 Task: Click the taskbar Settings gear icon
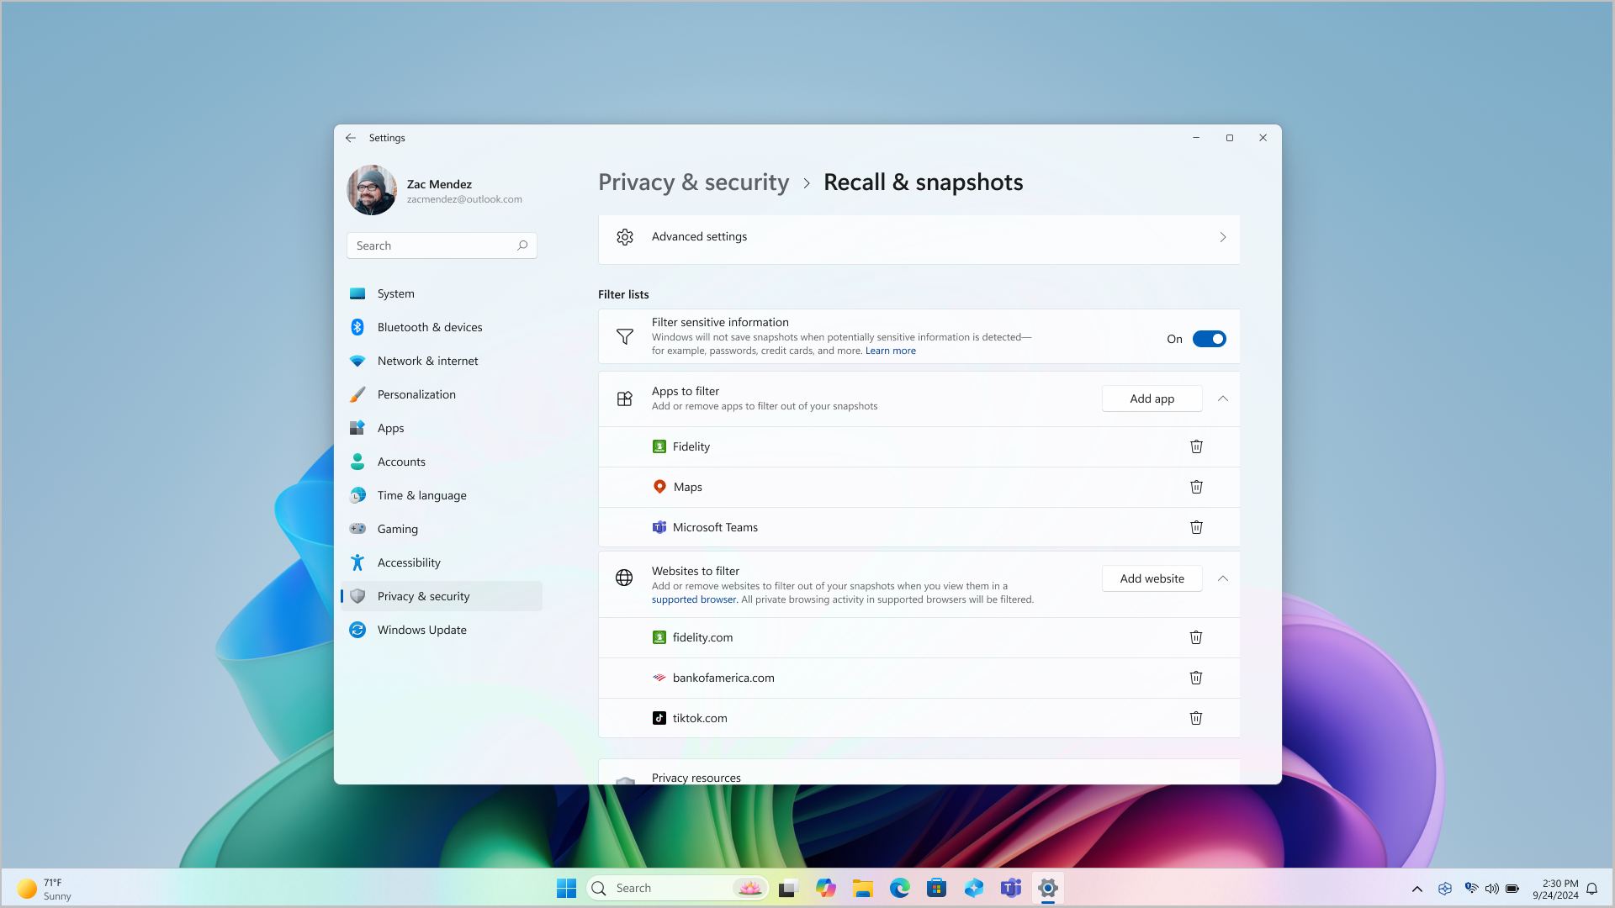coord(1048,888)
